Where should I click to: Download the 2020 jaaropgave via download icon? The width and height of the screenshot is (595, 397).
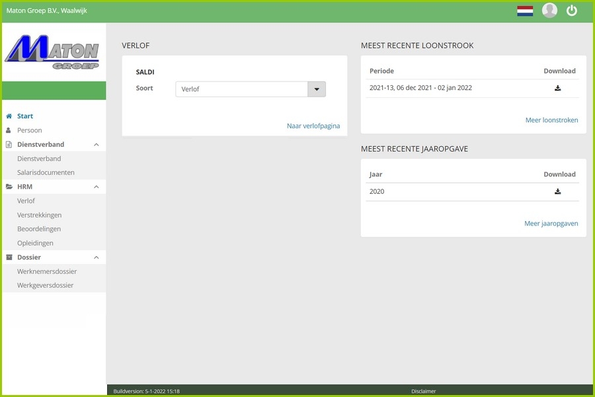point(557,192)
